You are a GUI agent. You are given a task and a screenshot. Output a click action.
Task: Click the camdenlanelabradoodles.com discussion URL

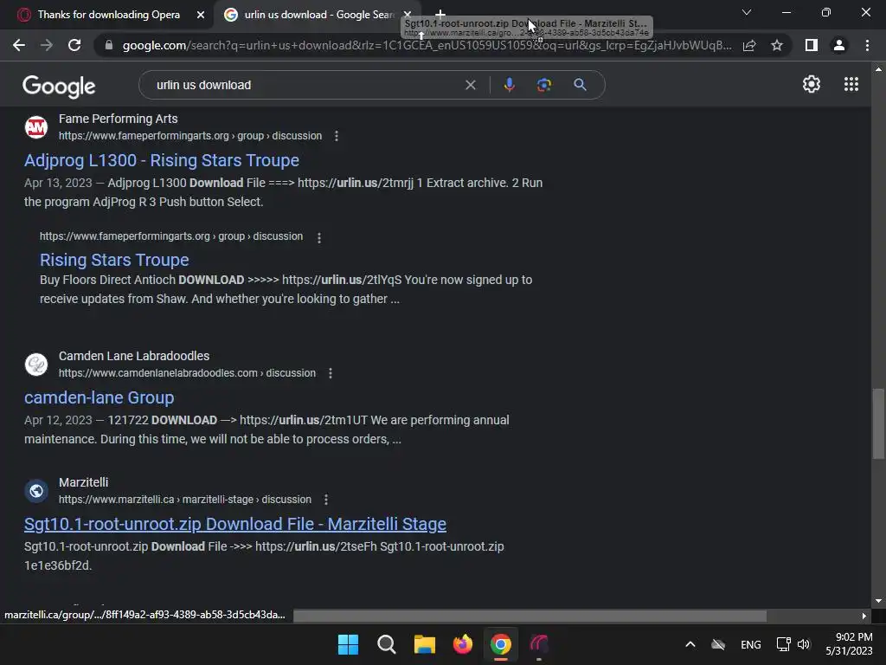coord(187,373)
